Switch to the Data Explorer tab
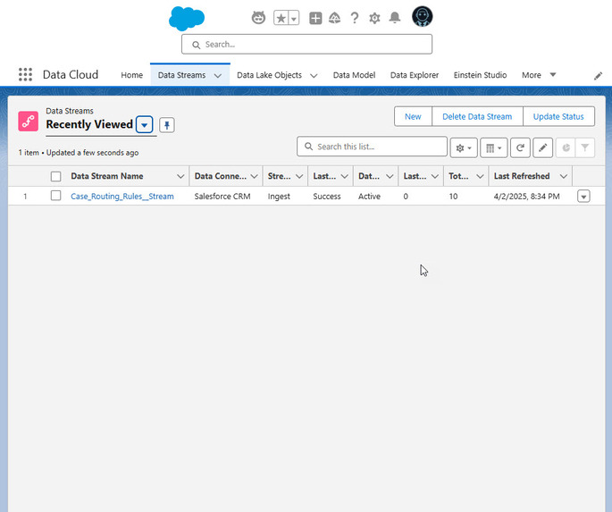 tap(415, 75)
